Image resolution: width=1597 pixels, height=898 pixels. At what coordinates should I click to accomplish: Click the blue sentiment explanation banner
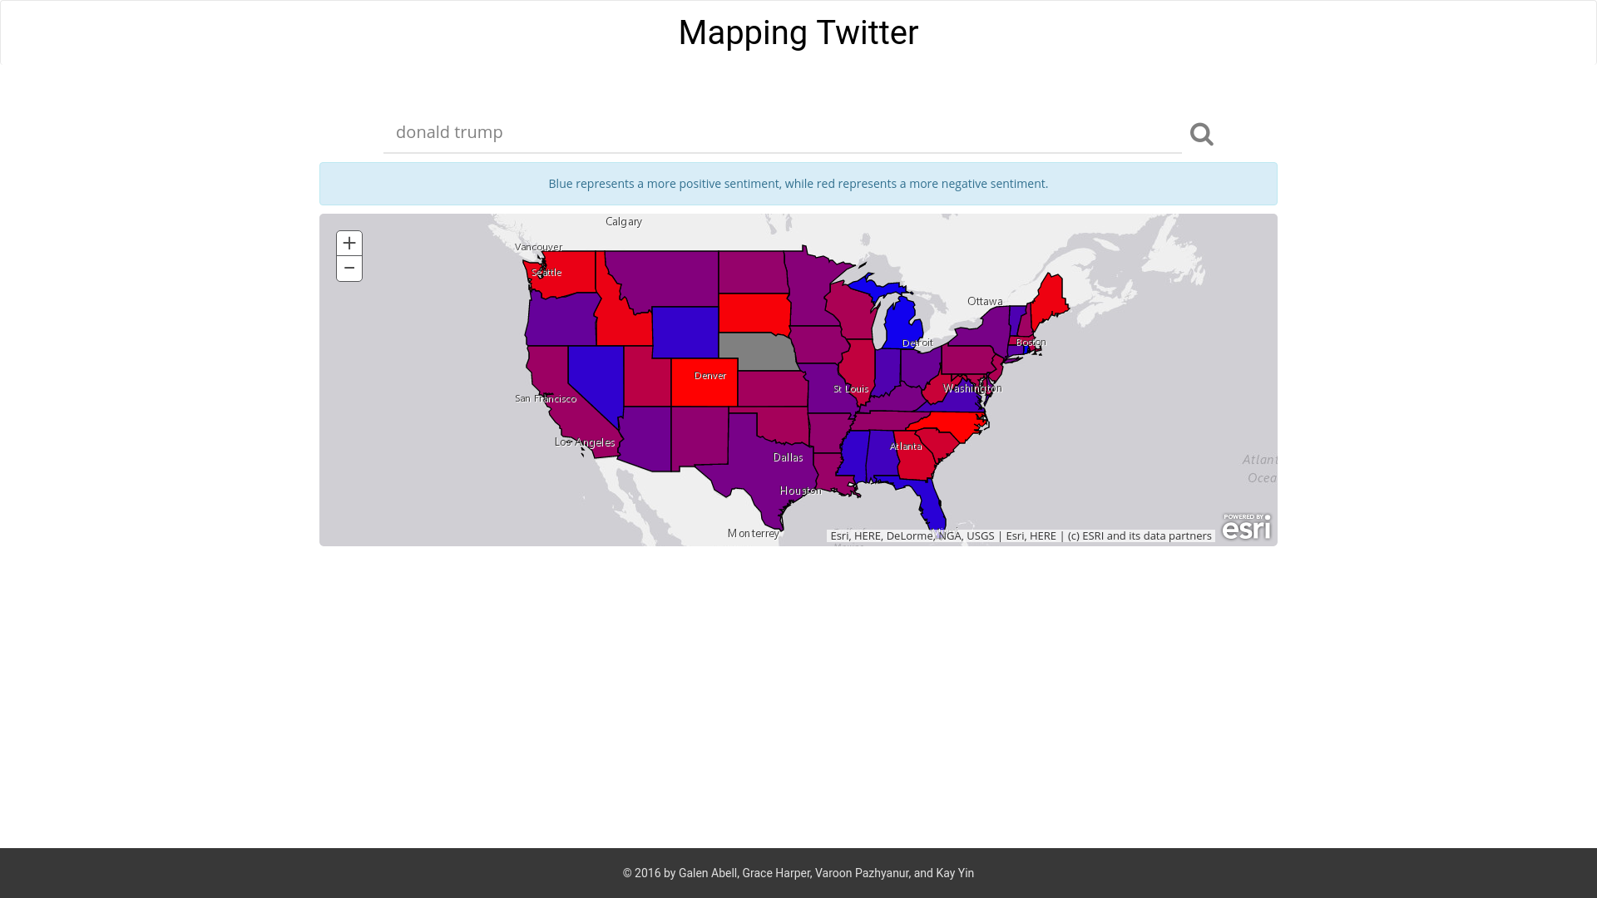pos(798,184)
